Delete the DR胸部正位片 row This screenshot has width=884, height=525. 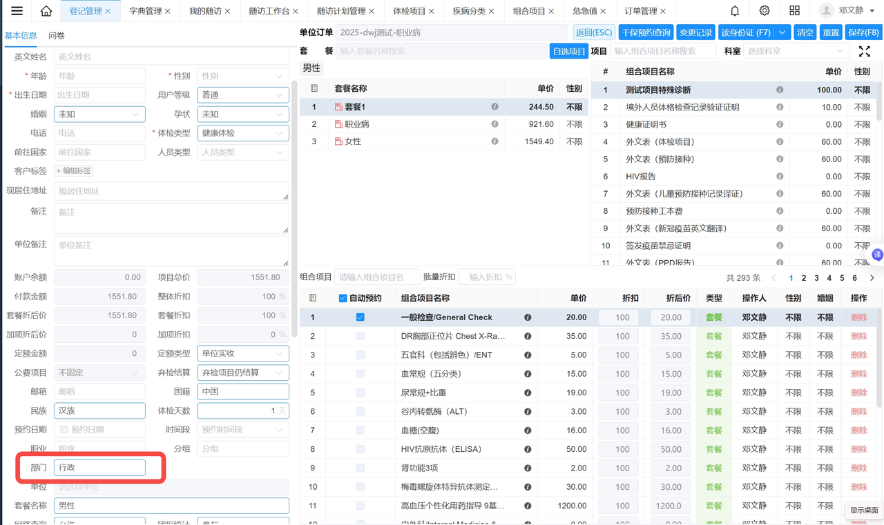click(858, 336)
